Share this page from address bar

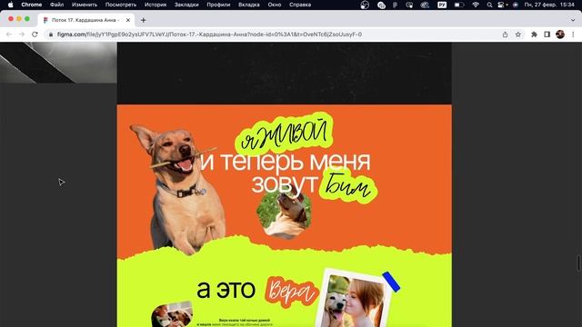click(505, 35)
